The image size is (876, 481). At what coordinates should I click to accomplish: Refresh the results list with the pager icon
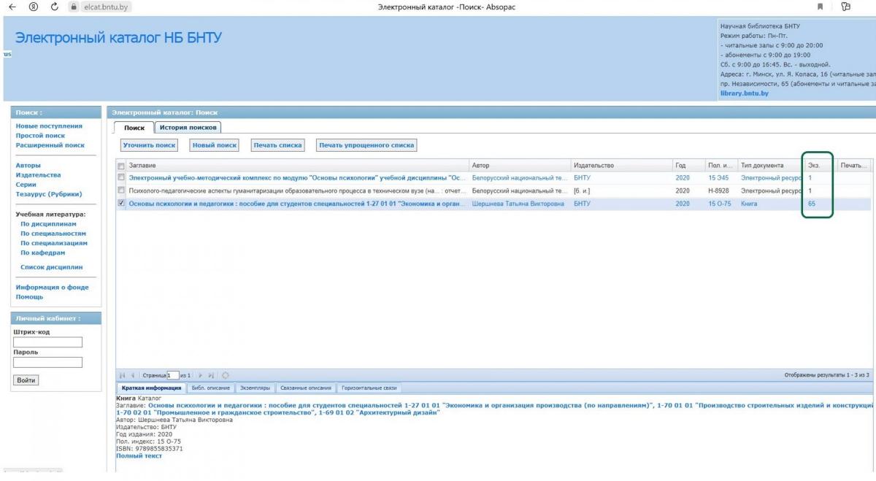(225, 375)
